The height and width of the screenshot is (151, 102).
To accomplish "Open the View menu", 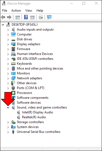I will coord(29,11).
